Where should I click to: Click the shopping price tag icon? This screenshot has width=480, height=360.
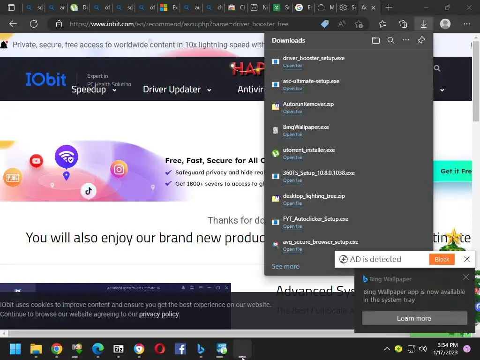tap(325, 24)
